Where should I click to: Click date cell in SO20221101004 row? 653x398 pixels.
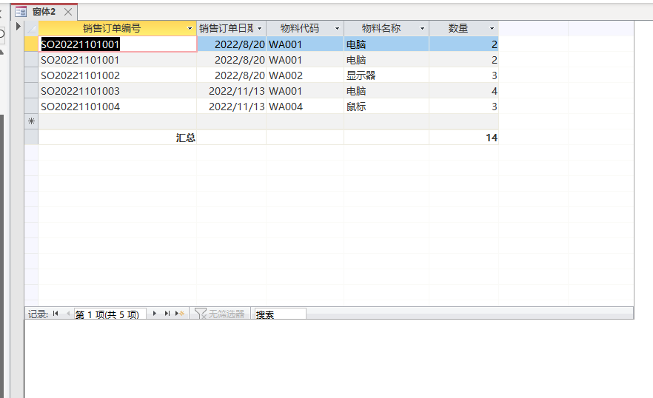coord(231,107)
